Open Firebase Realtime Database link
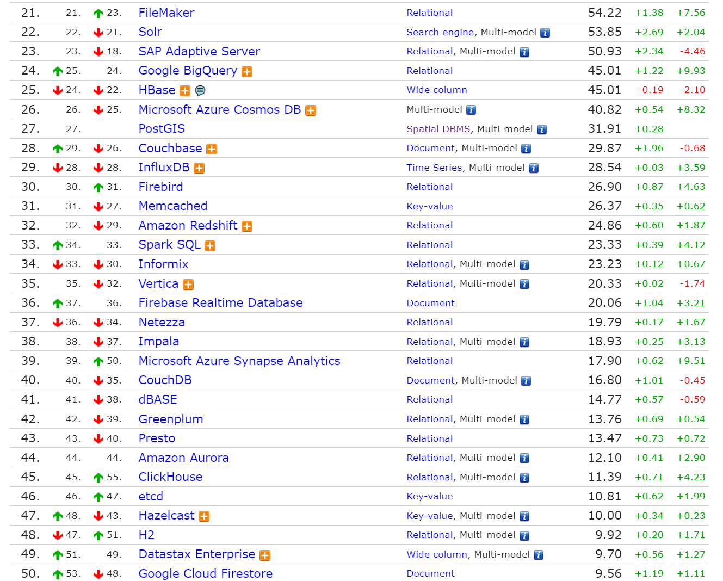 pyautogui.click(x=220, y=302)
